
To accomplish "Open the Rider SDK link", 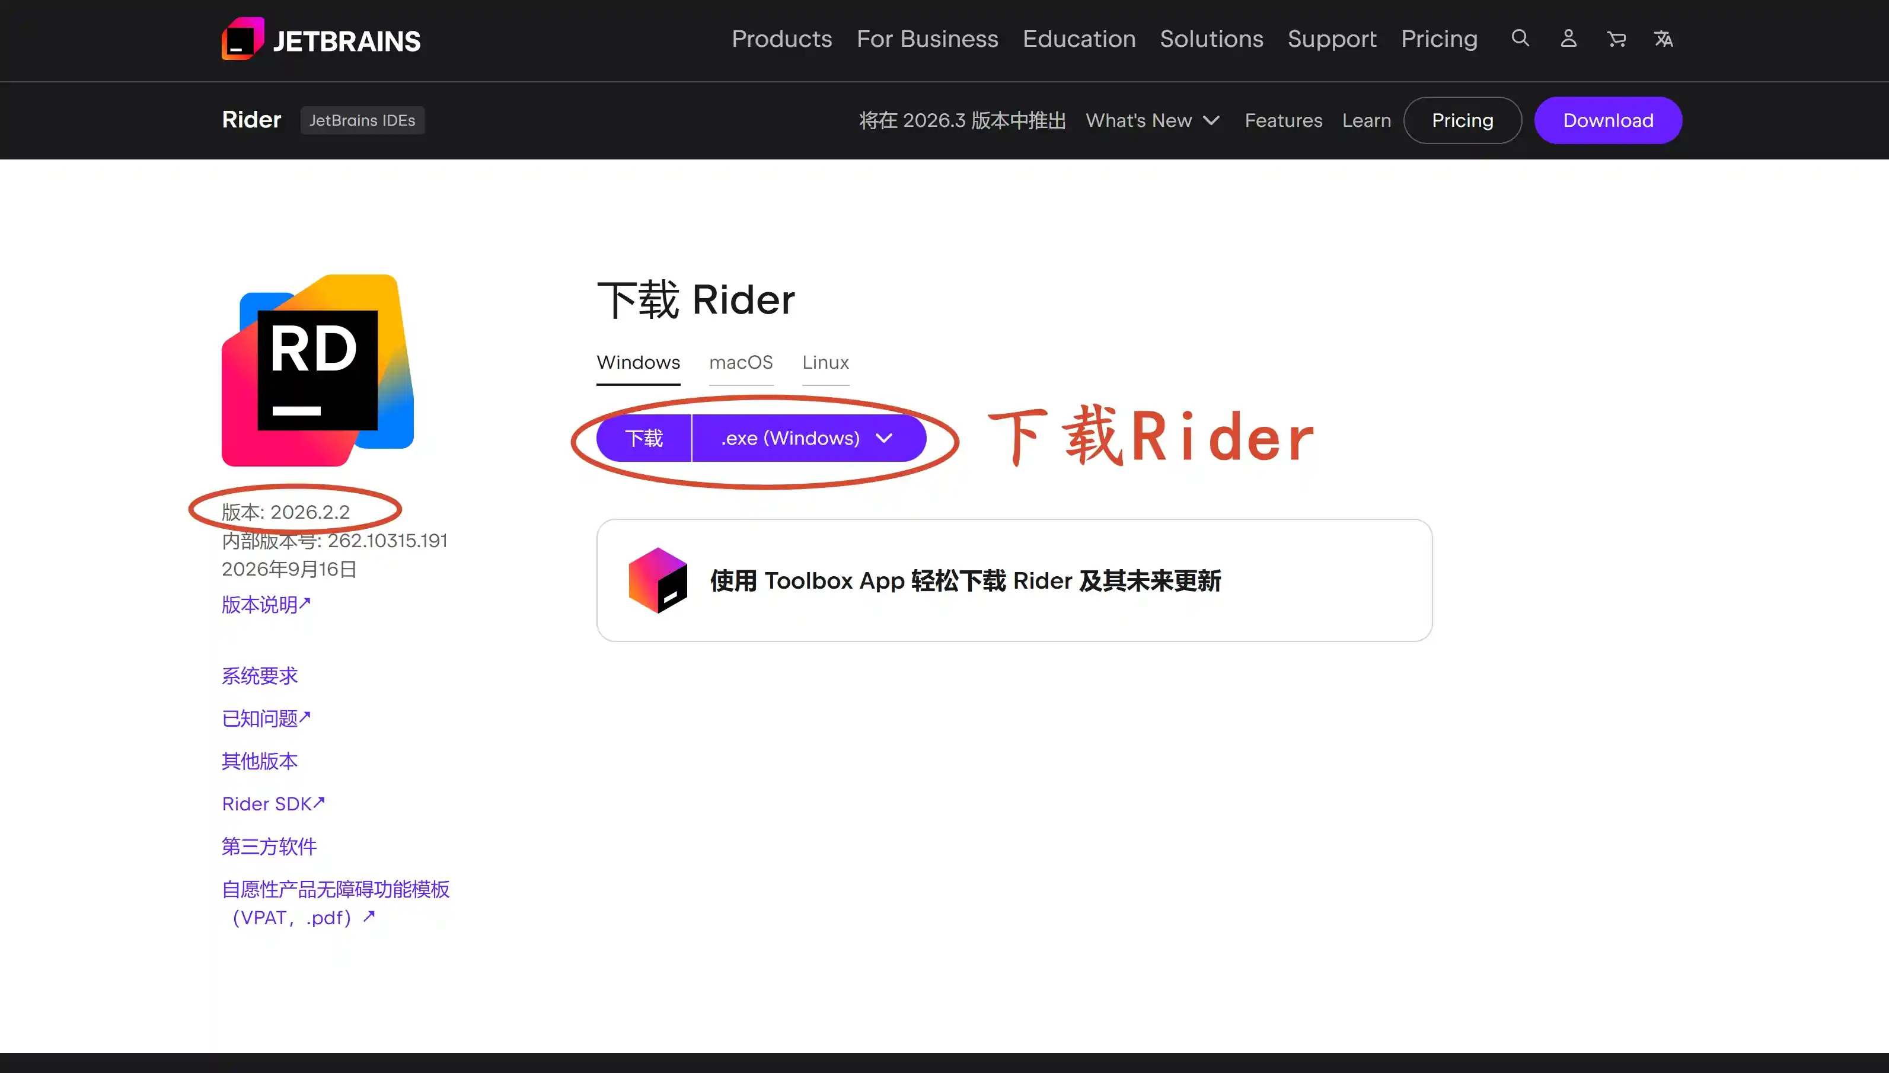I will tap(273, 803).
